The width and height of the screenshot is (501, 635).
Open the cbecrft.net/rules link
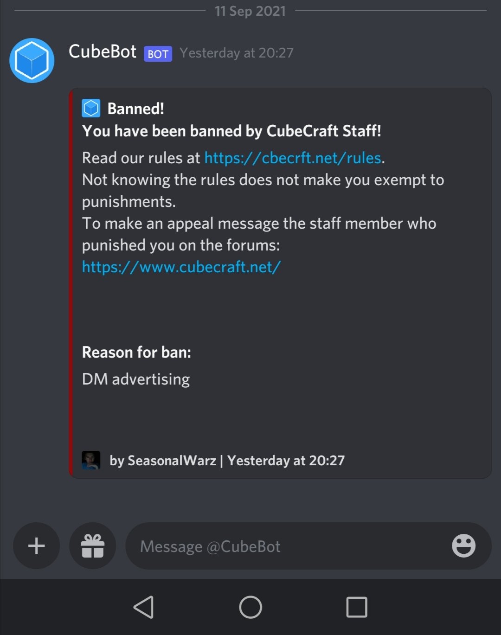point(293,158)
